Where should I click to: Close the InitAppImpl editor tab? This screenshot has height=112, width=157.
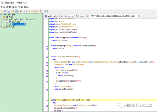pos(139,16)
